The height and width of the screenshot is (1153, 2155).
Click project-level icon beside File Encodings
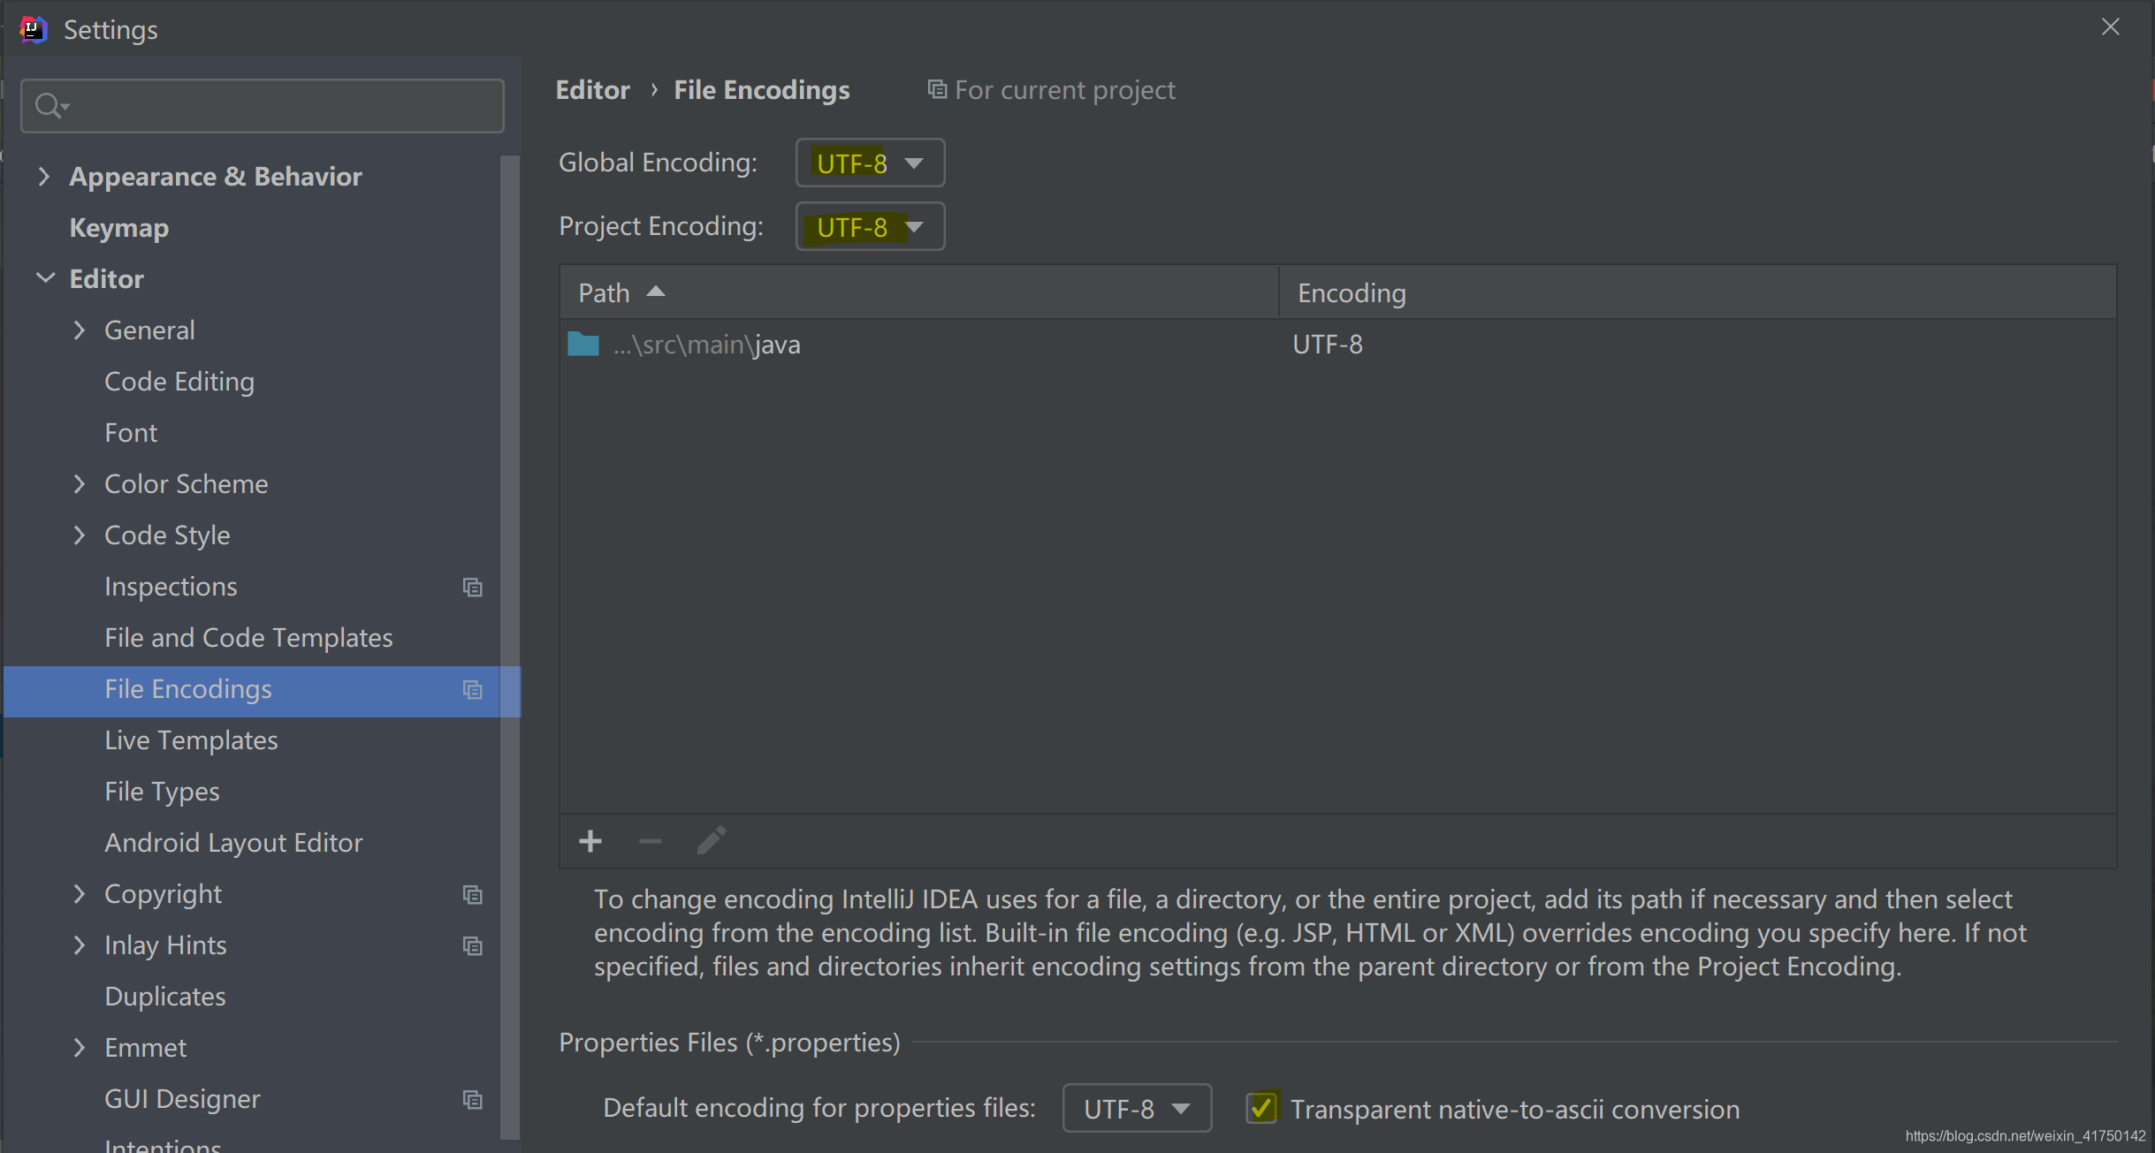tap(473, 689)
